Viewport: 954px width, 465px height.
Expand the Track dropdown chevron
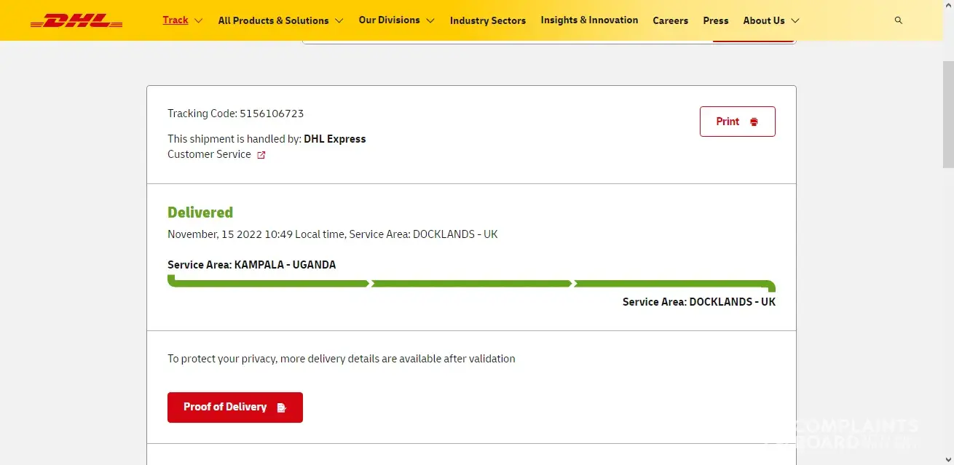tap(199, 20)
